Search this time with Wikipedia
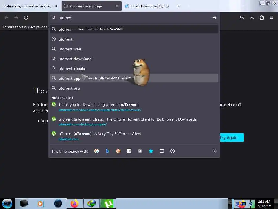The image size is (278, 209). click(x=129, y=151)
